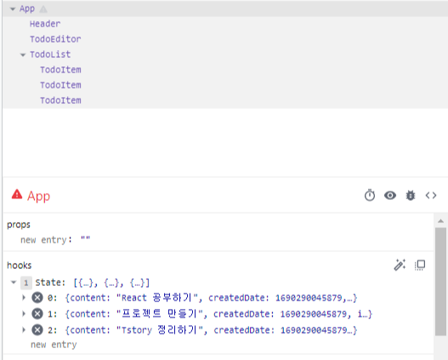
Task: Expand state entry 1 "프로젝트 만들기"
Action: point(24,314)
